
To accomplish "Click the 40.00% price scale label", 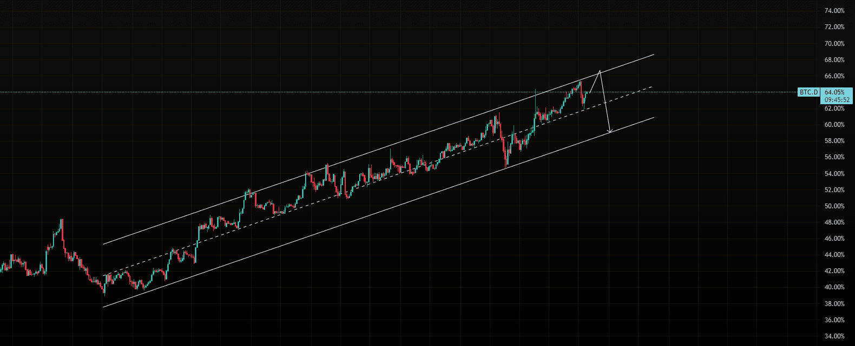I will [x=834, y=287].
